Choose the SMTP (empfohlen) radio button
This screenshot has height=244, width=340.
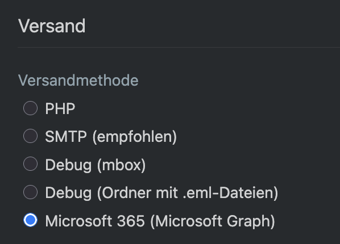pos(30,136)
